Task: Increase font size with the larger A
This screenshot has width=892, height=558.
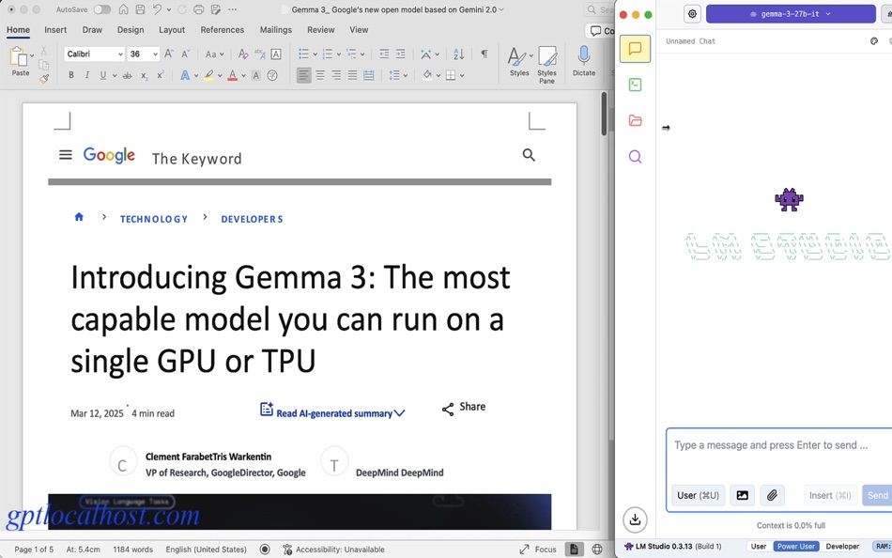Action: (169, 54)
